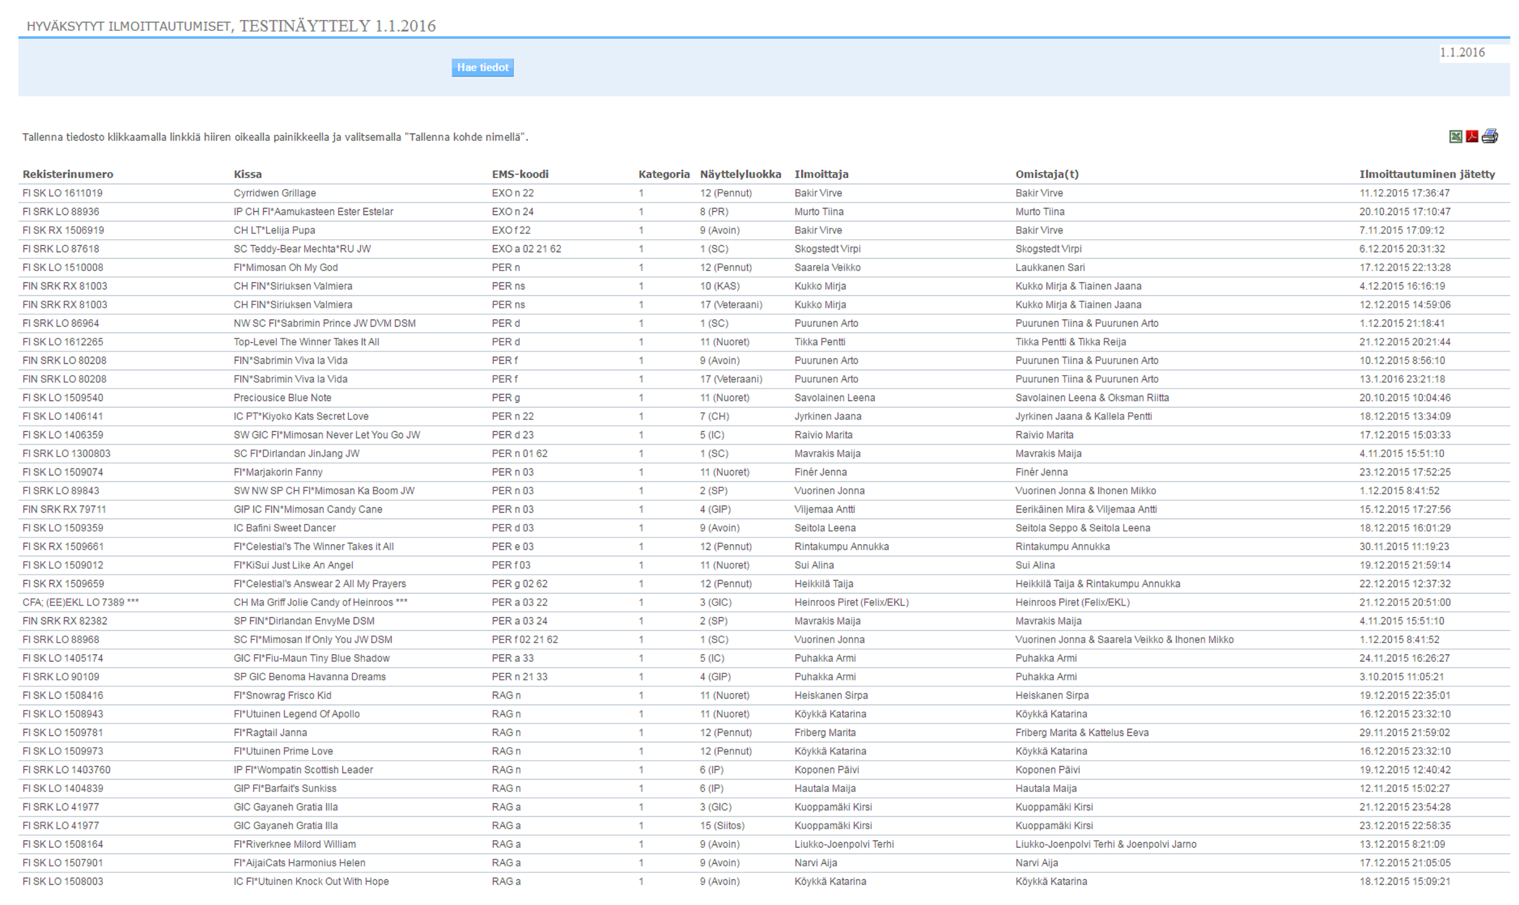Image resolution: width=1519 pixels, height=905 pixels.
Task: Click reporter Finér Jenna in Ilmoittaja column
Action: tap(820, 473)
